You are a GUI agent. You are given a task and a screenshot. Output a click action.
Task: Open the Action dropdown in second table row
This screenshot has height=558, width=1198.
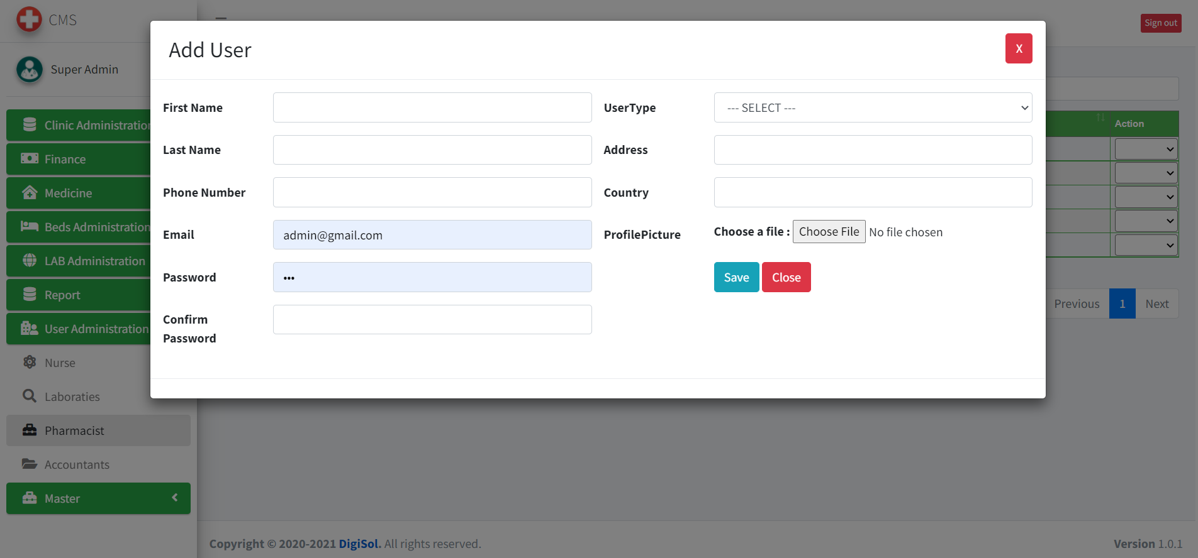point(1146,173)
